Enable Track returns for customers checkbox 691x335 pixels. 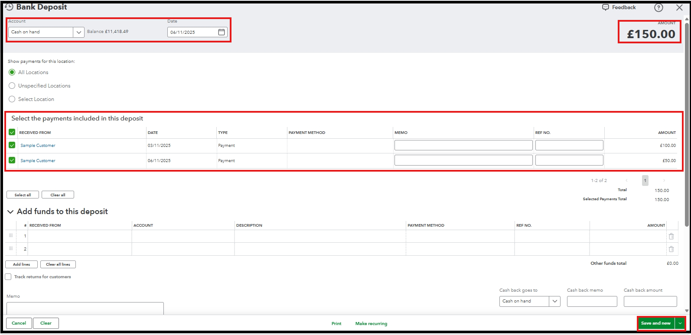point(8,276)
